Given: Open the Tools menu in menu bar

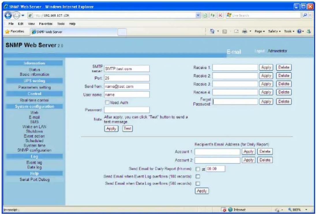Looking at the screenshot, I should click(x=61, y=24).
